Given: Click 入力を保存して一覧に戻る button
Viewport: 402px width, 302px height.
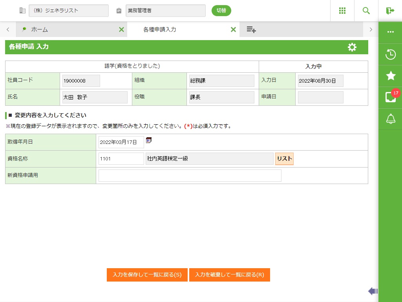Looking at the screenshot, I should coord(147,275).
